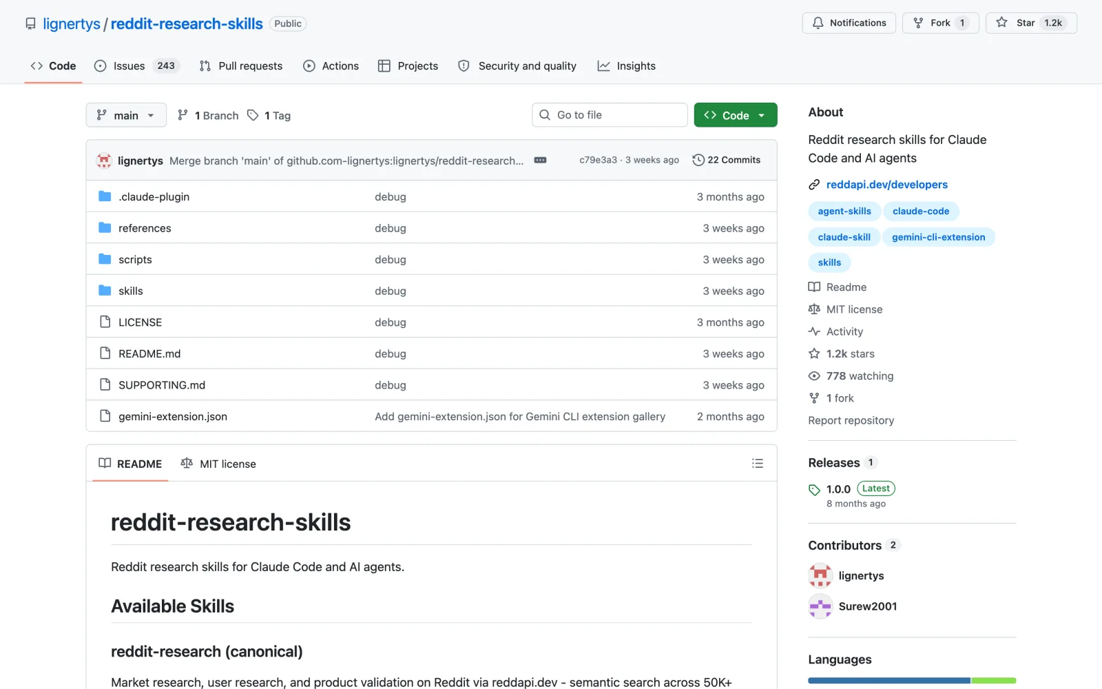
Task: Open the reddapi.dev/developers link
Action: (x=887, y=185)
